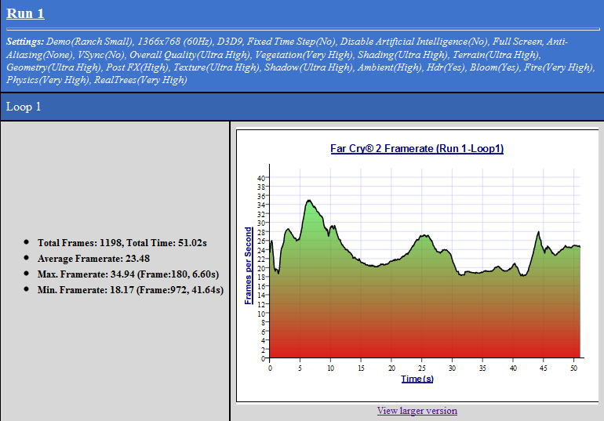Click the Total Frames: 1198 line
604x421 pixels.
[x=122, y=243]
